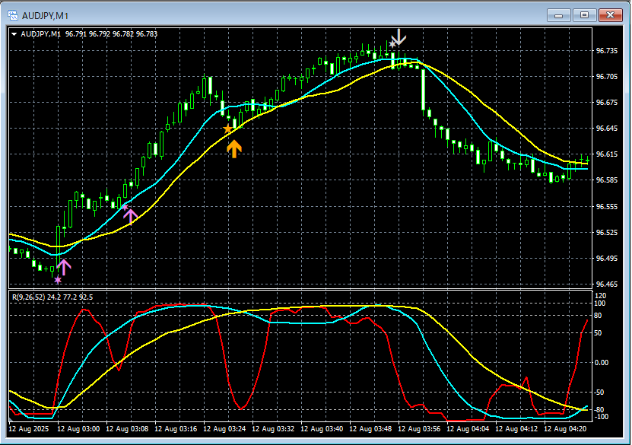632x445 pixels.
Task: Click the 96.675 price scale label
Action: tap(607, 103)
